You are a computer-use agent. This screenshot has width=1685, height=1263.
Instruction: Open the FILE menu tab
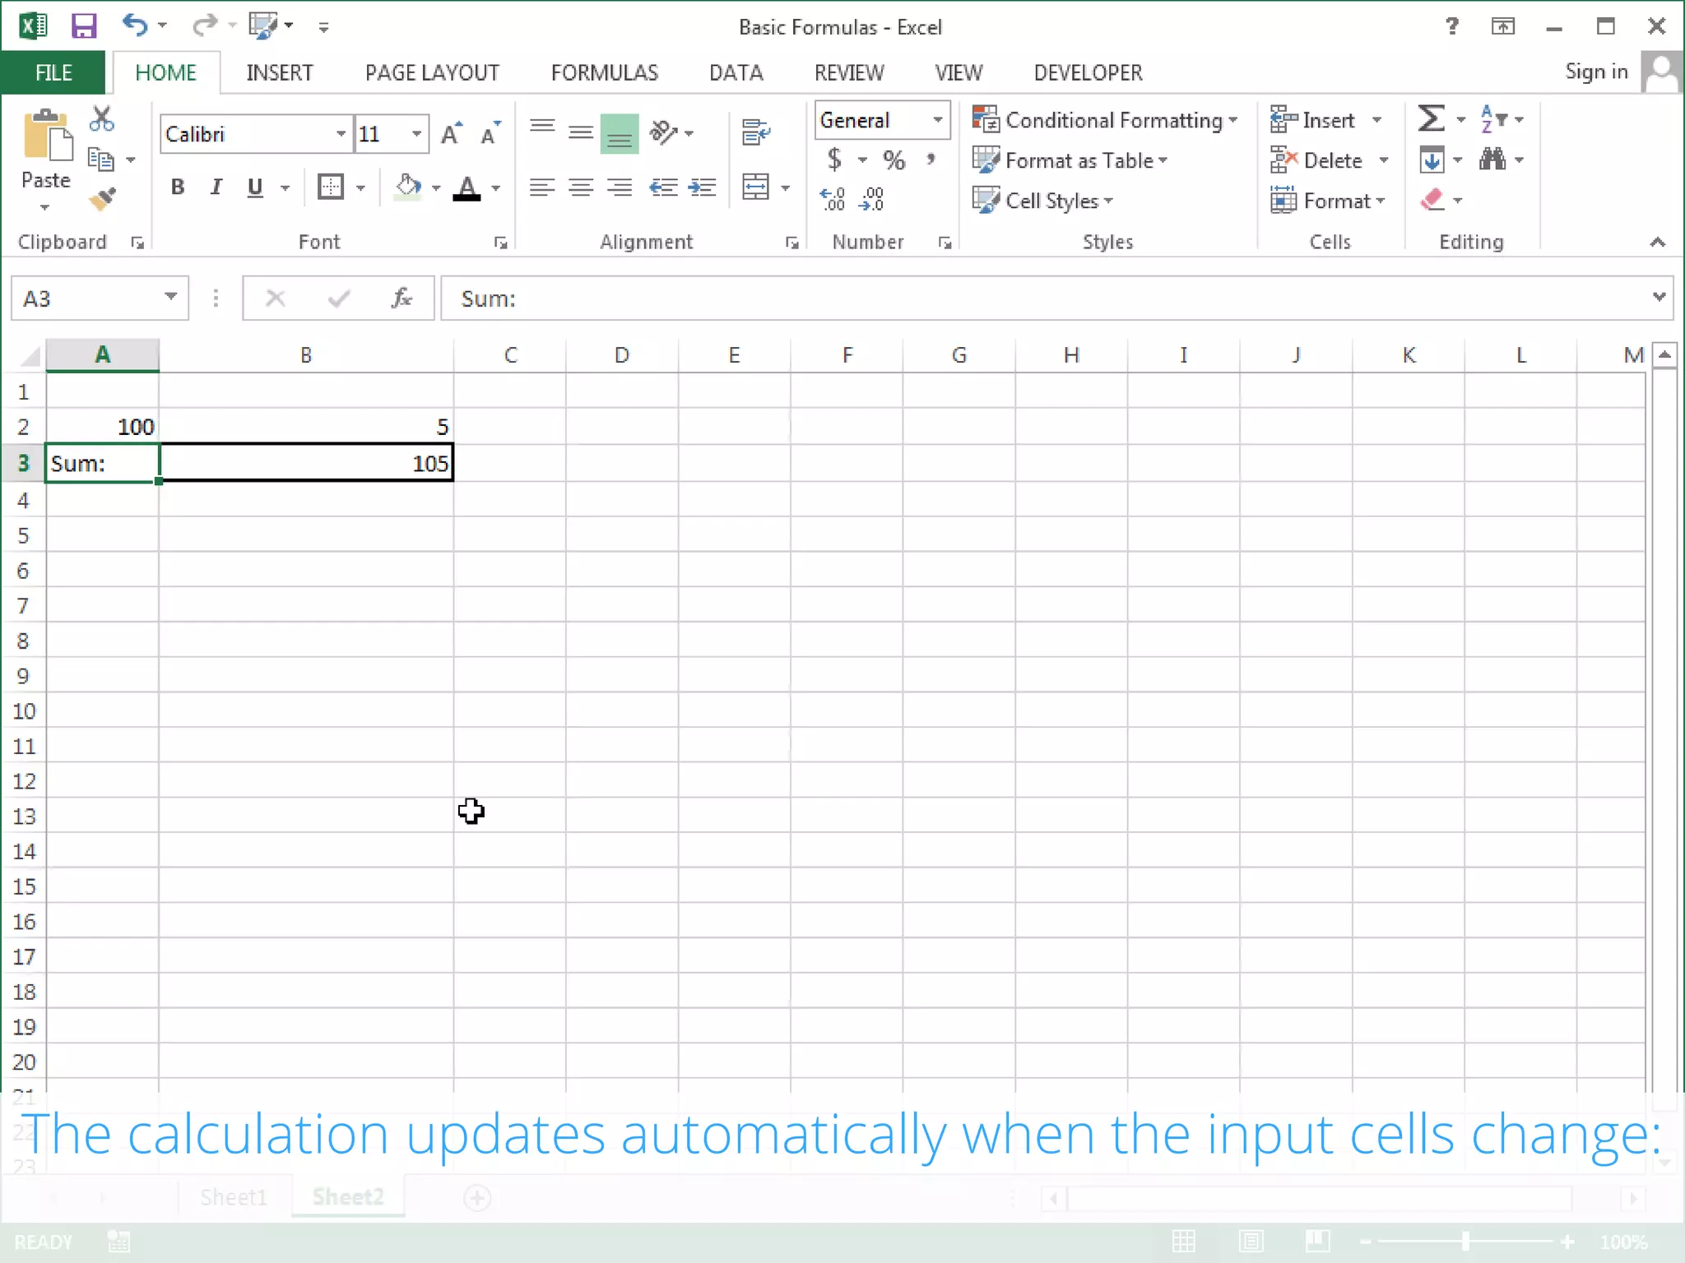click(x=53, y=72)
